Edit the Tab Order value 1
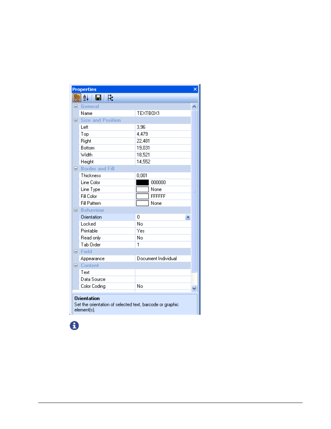The width and height of the screenshot is (331, 429). (163, 245)
